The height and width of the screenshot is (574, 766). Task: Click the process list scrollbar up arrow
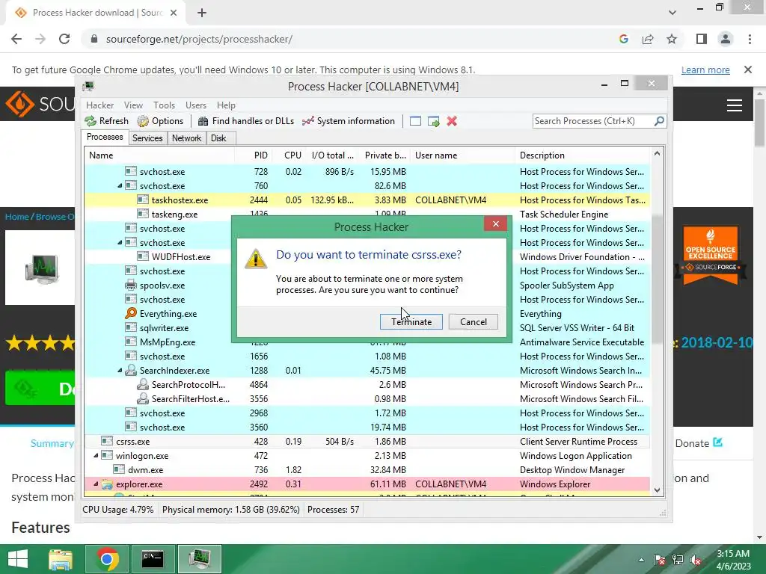point(657,154)
